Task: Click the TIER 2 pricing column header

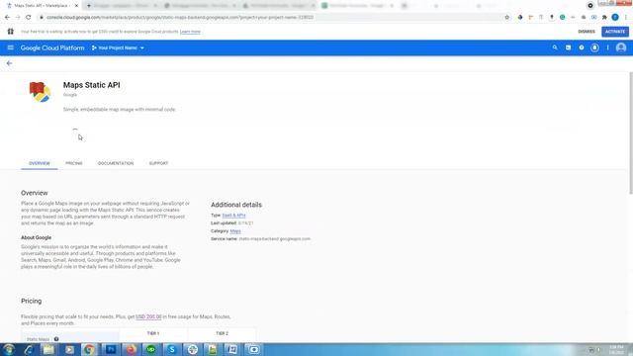Action: tap(222, 333)
